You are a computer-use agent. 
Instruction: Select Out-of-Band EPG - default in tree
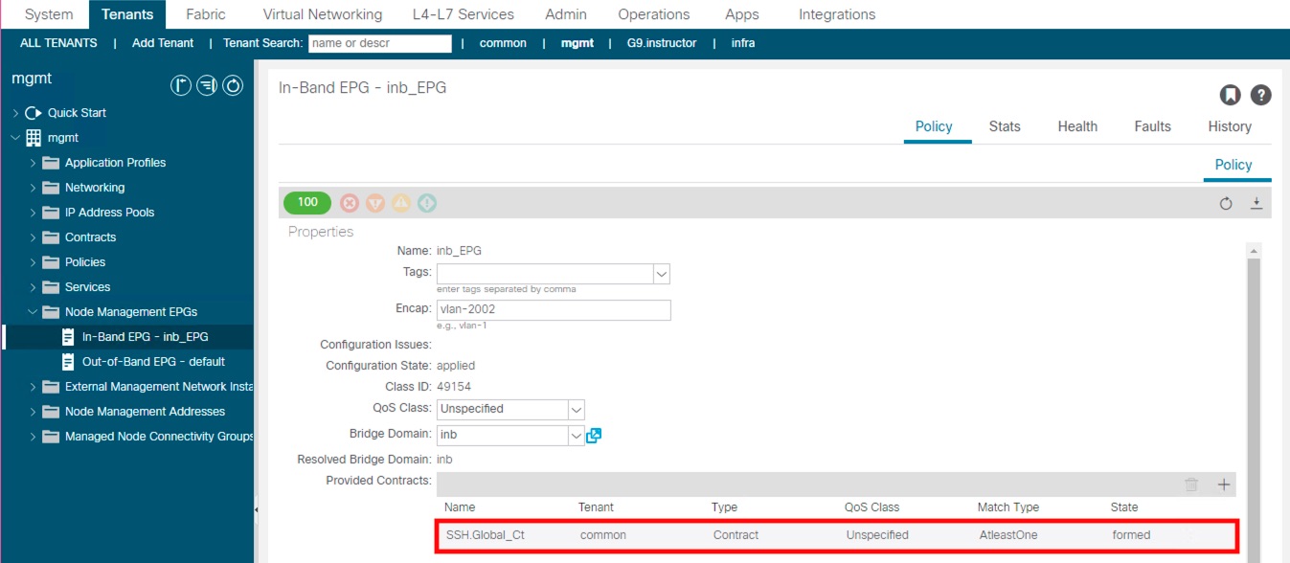(x=153, y=362)
